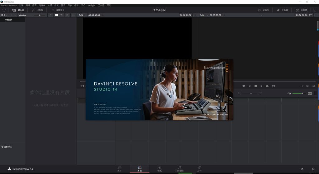Open project settings gear icon
The image size is (319, 174).
point(313,169)
